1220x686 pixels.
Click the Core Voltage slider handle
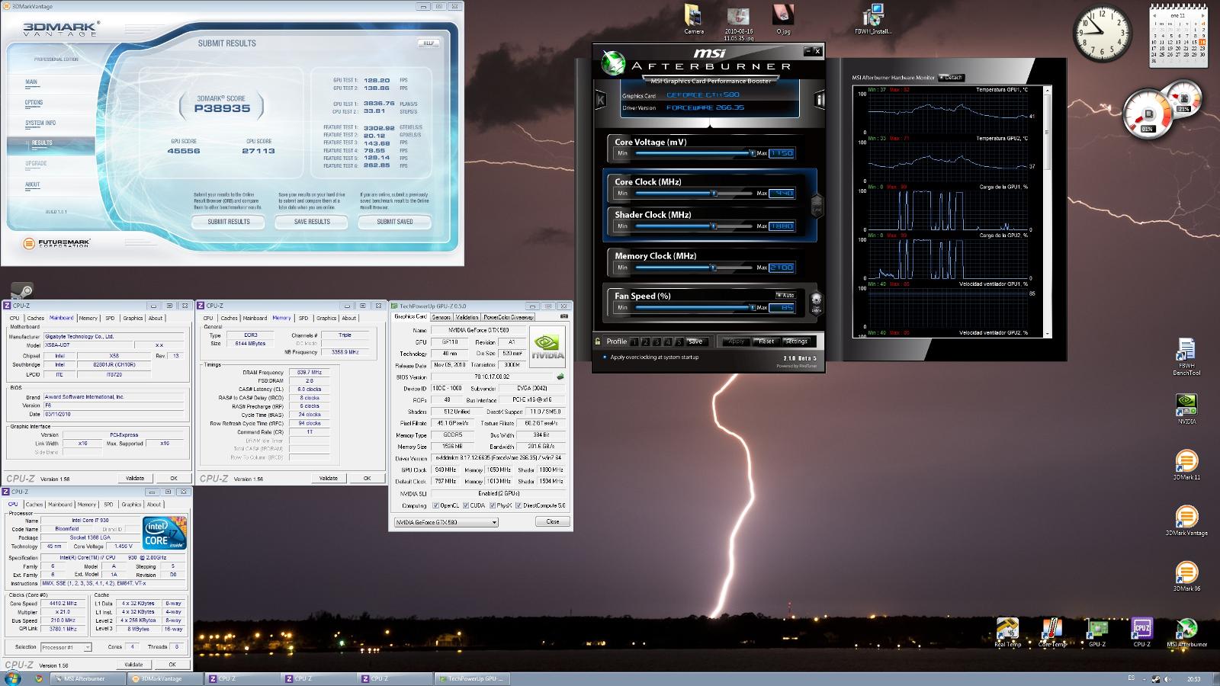tap(751, 154)
